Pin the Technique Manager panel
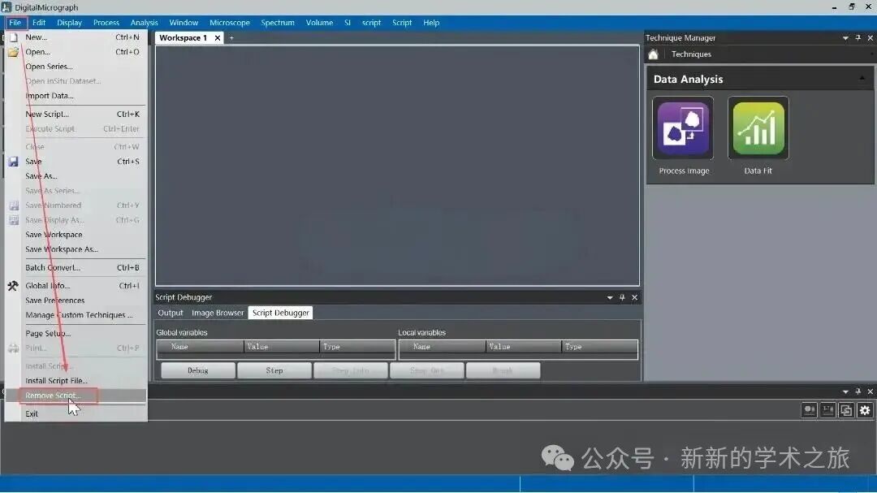The image size is (877, 493). tap(858, 38)
